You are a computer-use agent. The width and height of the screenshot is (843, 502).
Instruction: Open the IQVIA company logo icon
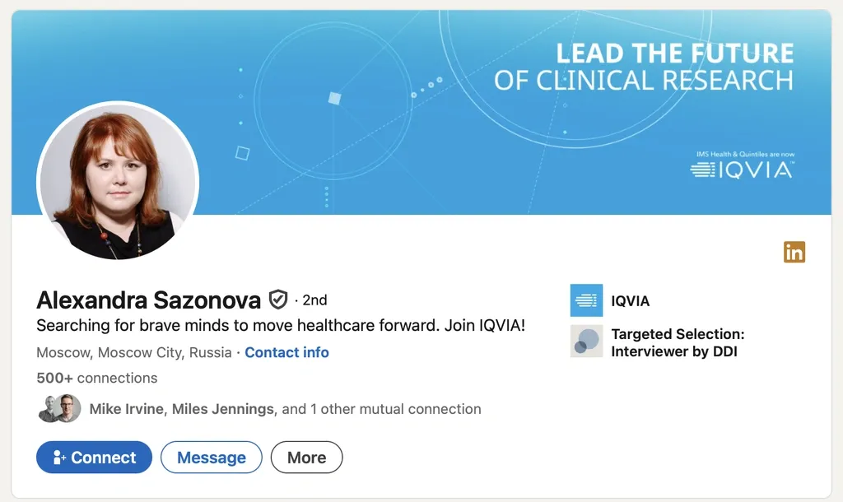[x=586, y=300]
